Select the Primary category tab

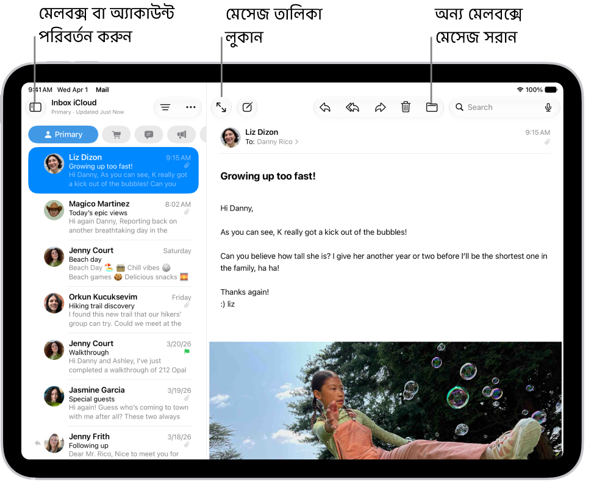pyautogui.click(x=63, y=134)
